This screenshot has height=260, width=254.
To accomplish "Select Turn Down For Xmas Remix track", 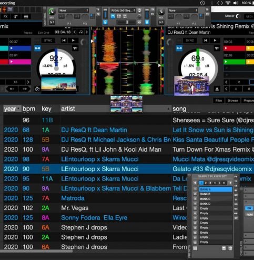I will pos(129,149).
